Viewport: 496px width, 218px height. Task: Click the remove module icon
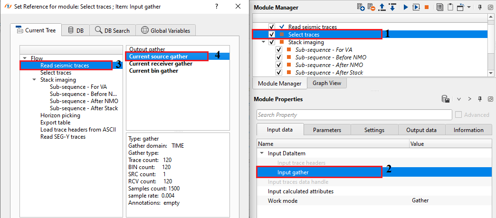[x=373, y=8]
